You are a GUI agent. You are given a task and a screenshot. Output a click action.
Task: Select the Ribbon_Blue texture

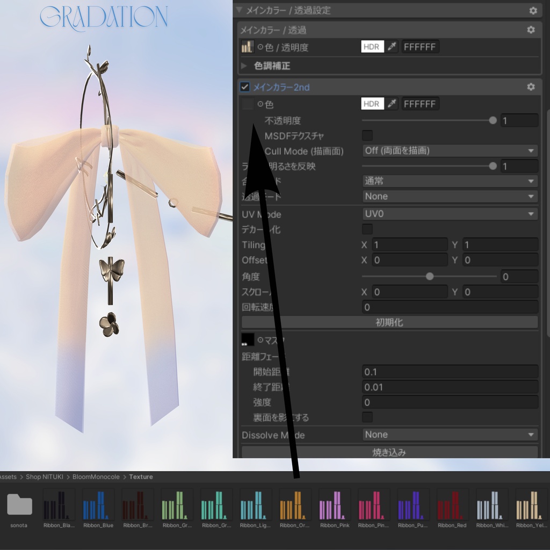(98, 509)
